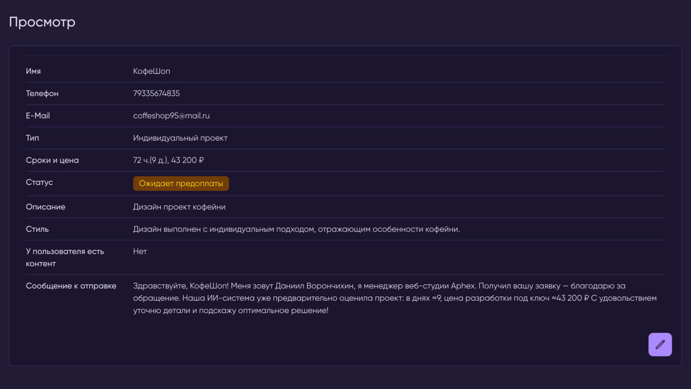Click the 'E-Mail' field label
This screenshot has height=389, width=691.
(38, 116)
